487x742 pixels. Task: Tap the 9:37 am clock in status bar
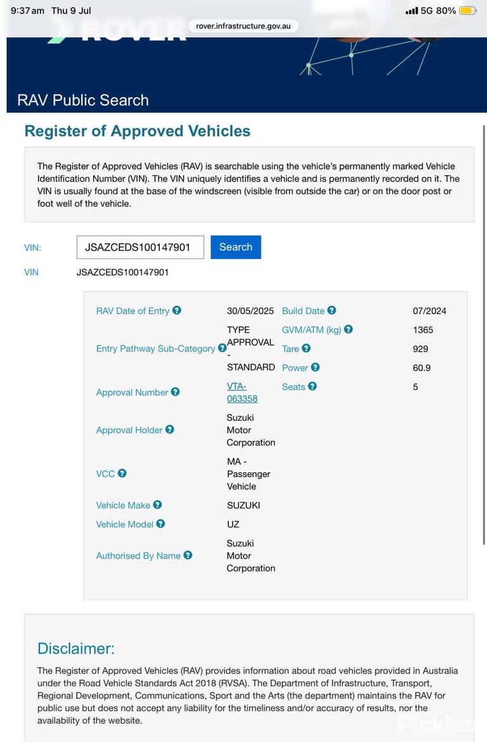coord(27,10)
